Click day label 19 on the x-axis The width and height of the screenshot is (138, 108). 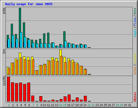[81, 105]
